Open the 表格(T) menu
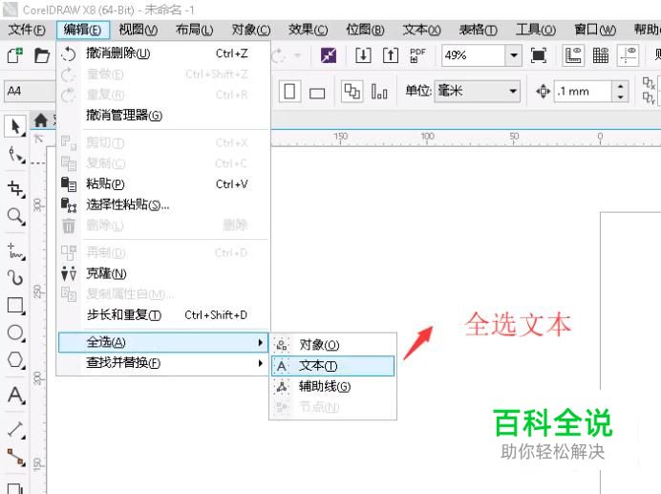This screenshot has width=661, height=494. tap(478, 30)
